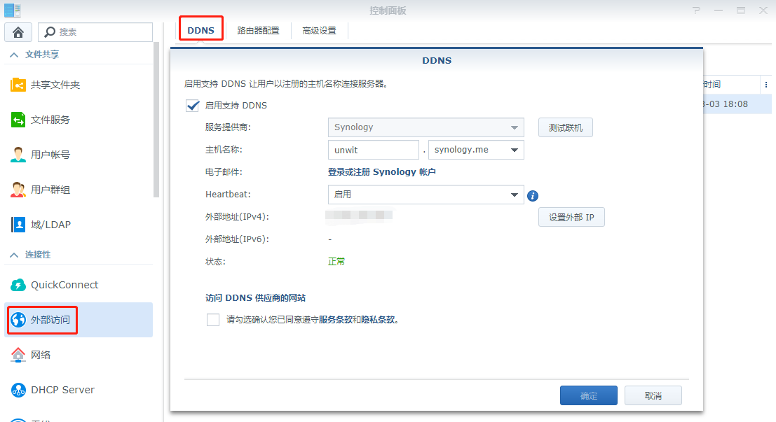Collapse the Connectivity (连接性) section
Image resolution: width=776 pixels, height=422 pixels.
pos(14,255)
